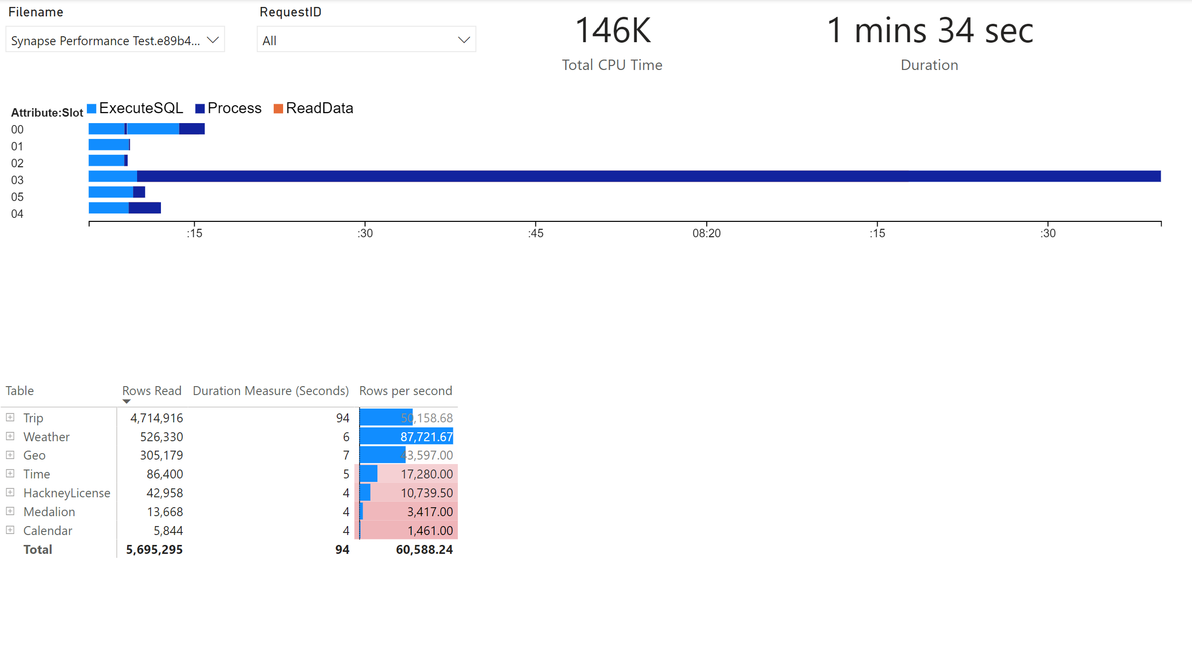Click the ReadData legend orange swatch

[x=278, y=109]
